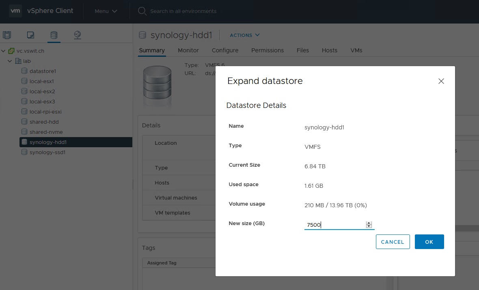Select the Storage inventory icon
The image size is (479, 290).
54,35
